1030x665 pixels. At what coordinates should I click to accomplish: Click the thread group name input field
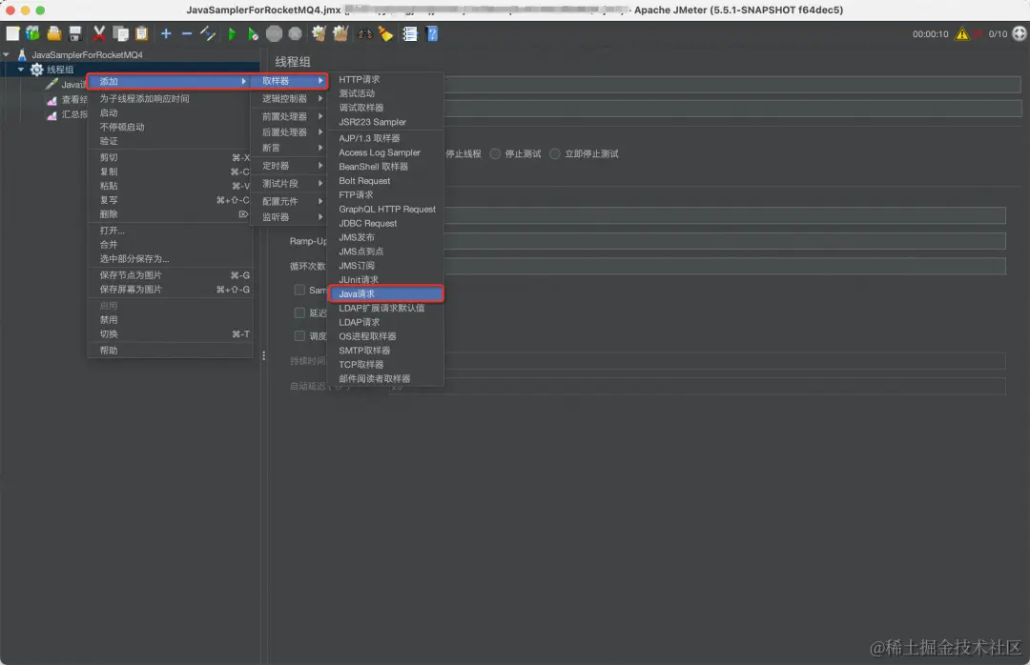[x=732, y=84]
